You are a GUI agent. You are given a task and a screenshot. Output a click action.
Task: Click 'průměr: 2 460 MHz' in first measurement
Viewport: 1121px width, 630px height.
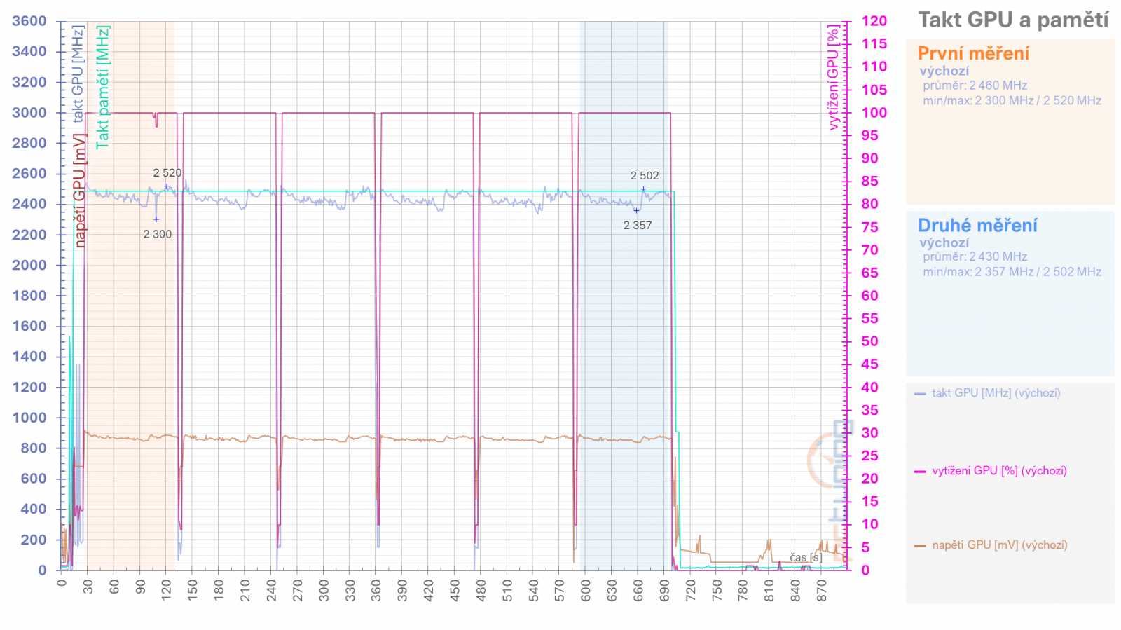[975, 85]
